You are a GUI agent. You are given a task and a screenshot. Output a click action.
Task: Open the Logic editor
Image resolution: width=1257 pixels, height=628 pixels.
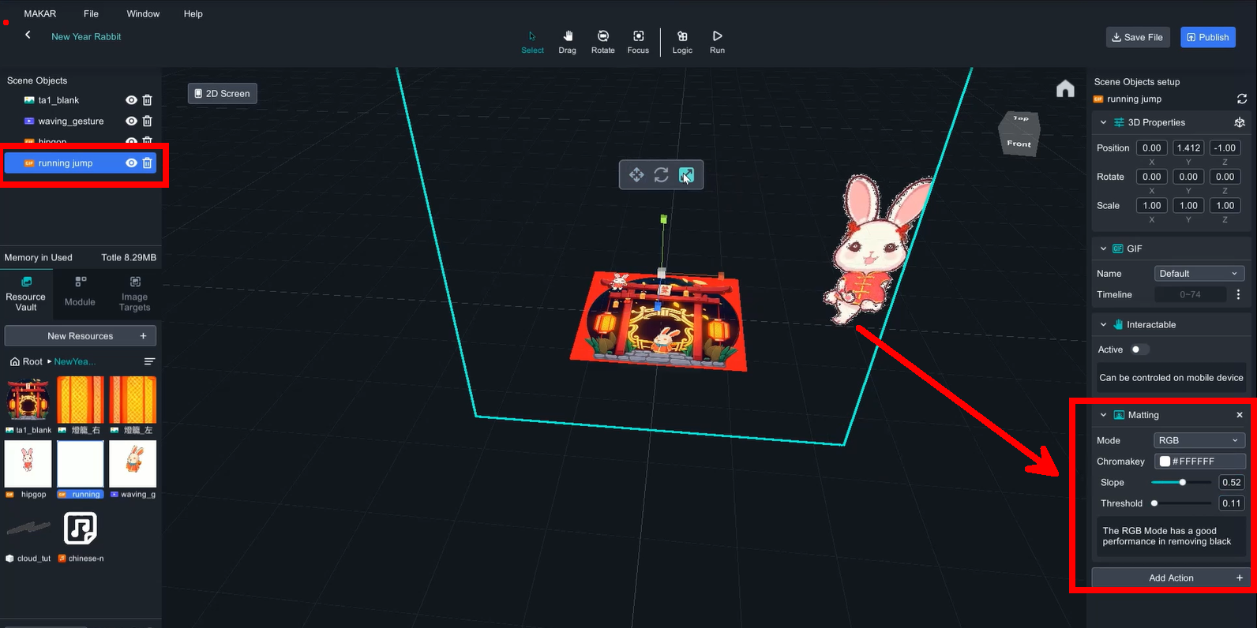click(x=682, y=42)
